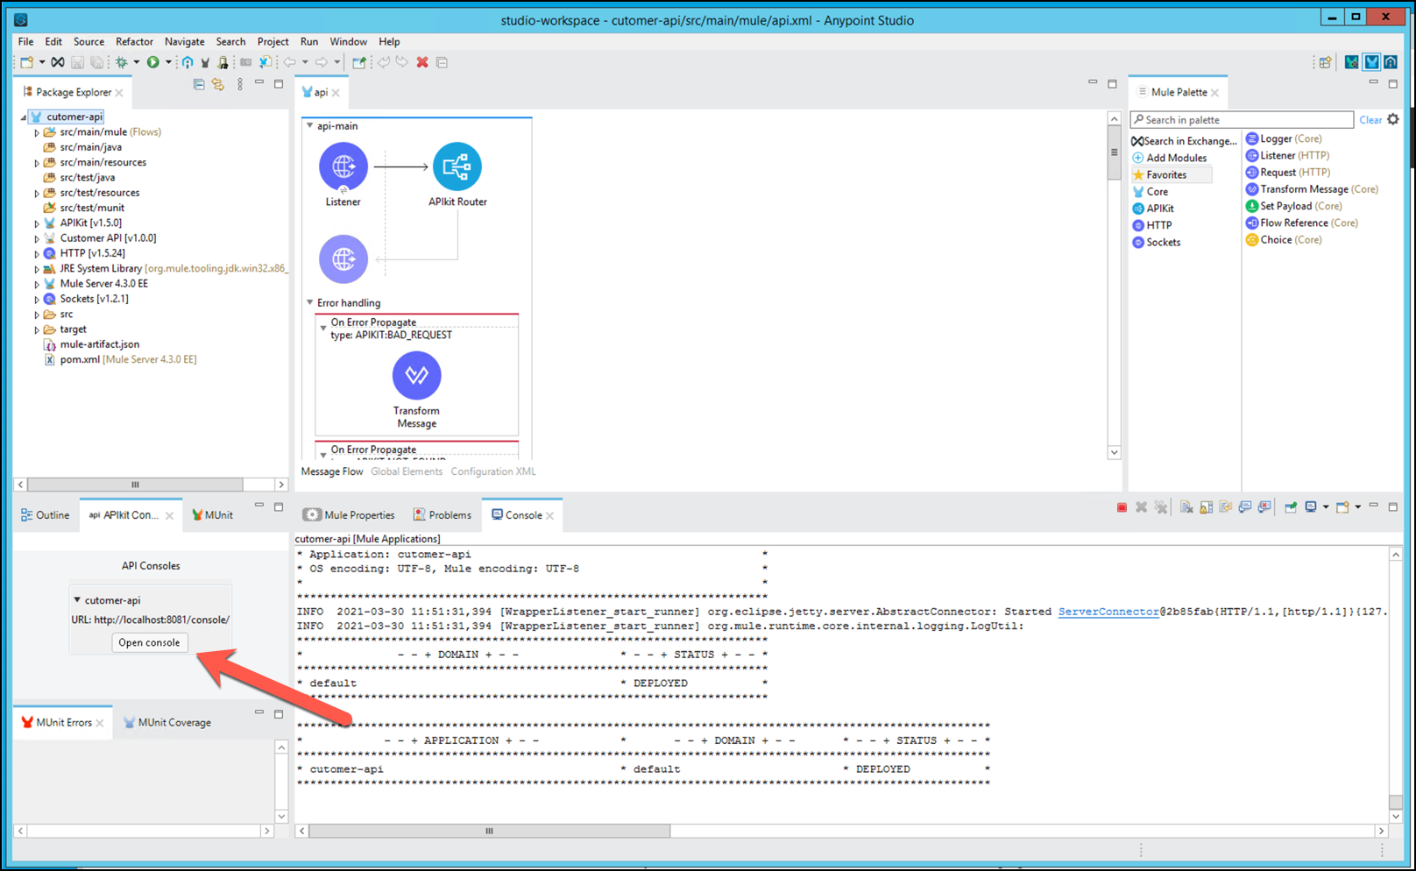Expand the src/main/resources folder
The width and height of the screenshot is (1416, 871).
37,163
